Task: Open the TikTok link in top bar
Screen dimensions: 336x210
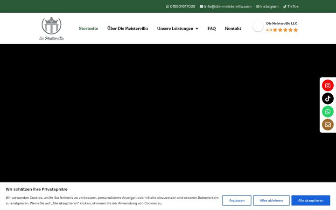Action: pyautogui.click(x=291, y=7)
